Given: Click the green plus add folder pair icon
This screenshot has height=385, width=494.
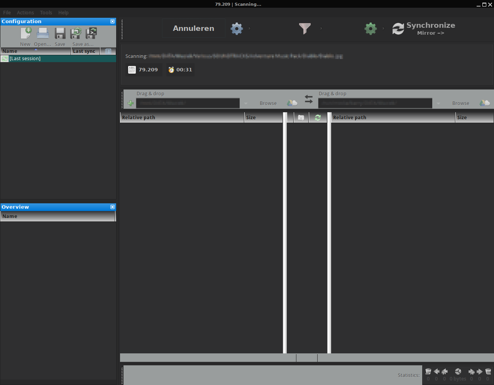Looking at the screenshot, I should [130, 103].
